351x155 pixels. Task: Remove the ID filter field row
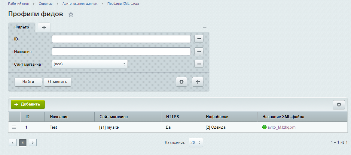pyautogui.click(x=199, y=39)
